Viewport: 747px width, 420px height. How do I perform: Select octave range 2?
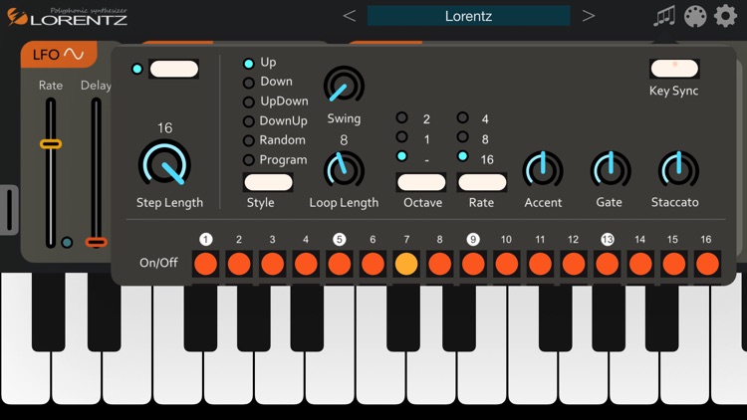(x=402, y=117)
